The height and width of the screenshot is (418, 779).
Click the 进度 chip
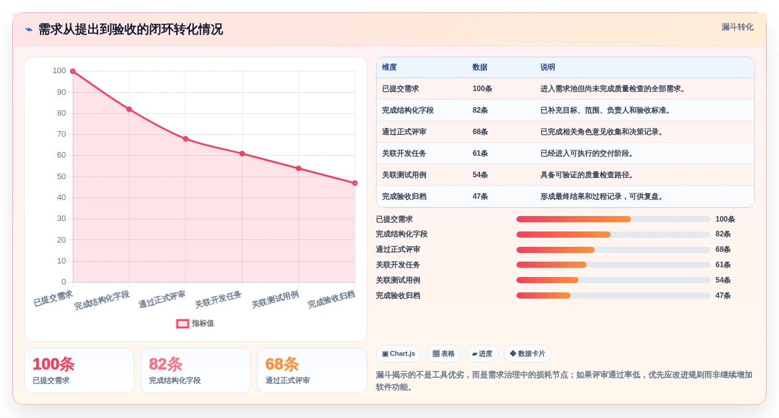click(482, 354)
